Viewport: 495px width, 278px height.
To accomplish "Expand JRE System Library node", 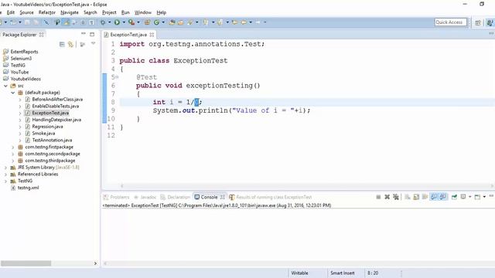I will point(5,168).
